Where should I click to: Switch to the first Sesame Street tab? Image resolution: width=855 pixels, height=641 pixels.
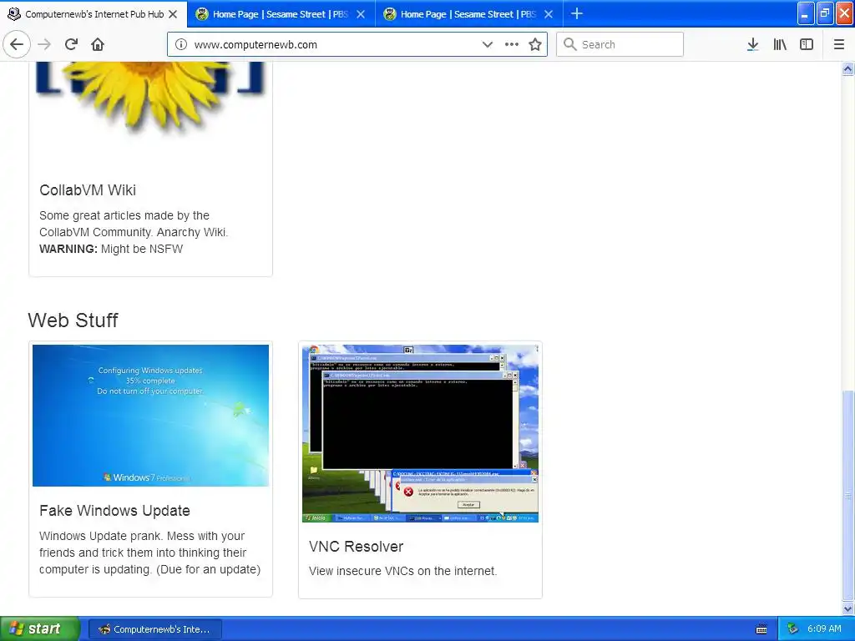[x=281, y=14]
